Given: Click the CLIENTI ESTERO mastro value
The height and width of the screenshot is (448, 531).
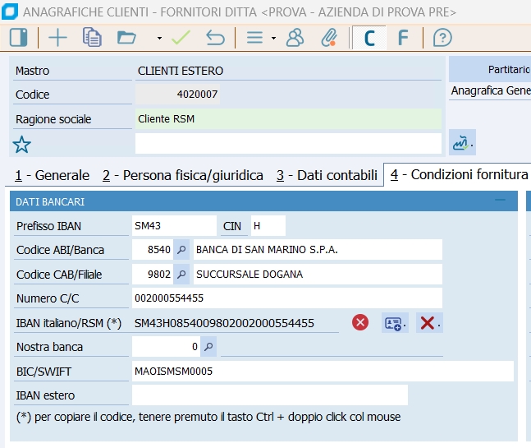Looking at the screenshot, I should (x=181, y=71).
